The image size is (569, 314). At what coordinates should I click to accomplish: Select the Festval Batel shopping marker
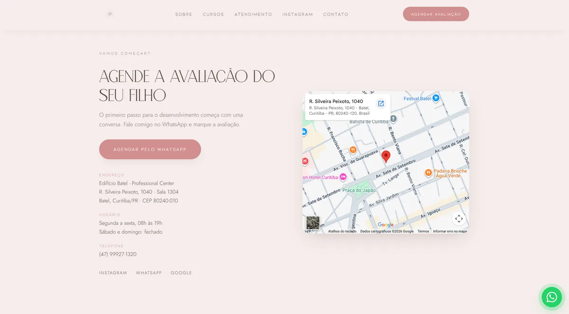pos(436,98)
